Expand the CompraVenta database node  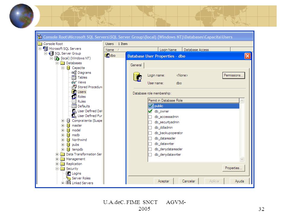pos(63,121)
